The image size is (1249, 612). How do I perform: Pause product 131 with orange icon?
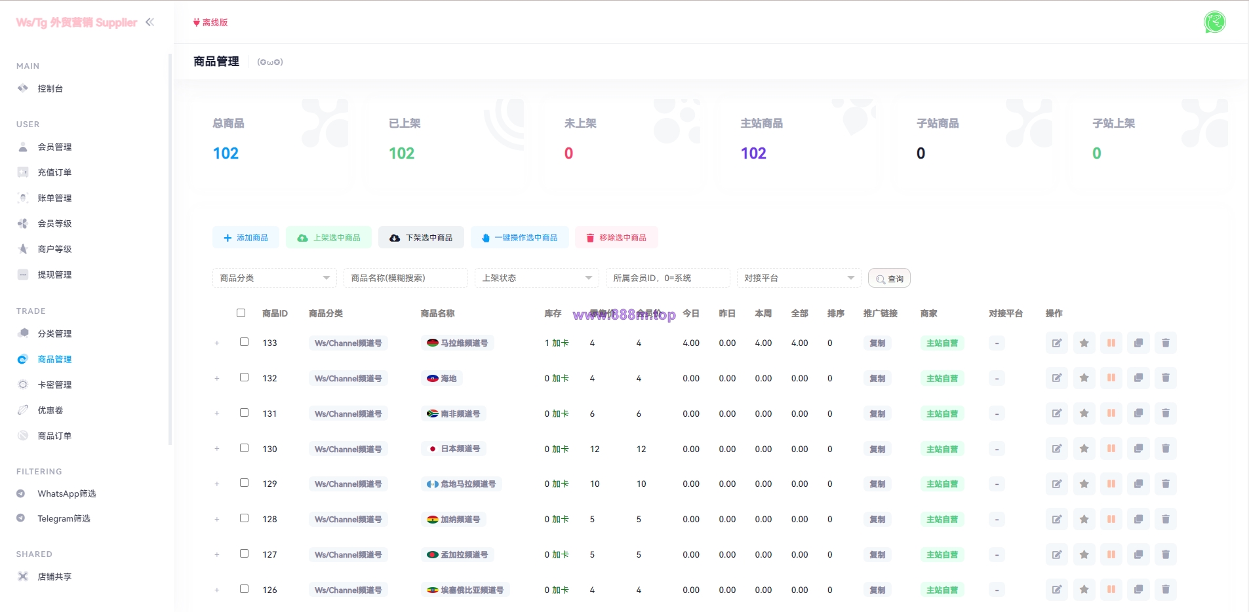pyautogui.click(x=1111, y=413)
